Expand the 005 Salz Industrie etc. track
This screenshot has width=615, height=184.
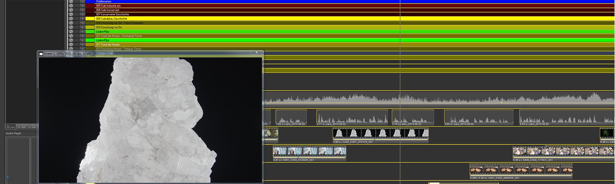coord(82,6)
